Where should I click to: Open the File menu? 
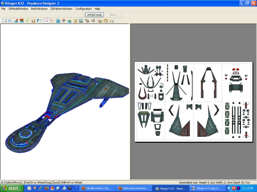pyautogui.click(x=3, y=9)
